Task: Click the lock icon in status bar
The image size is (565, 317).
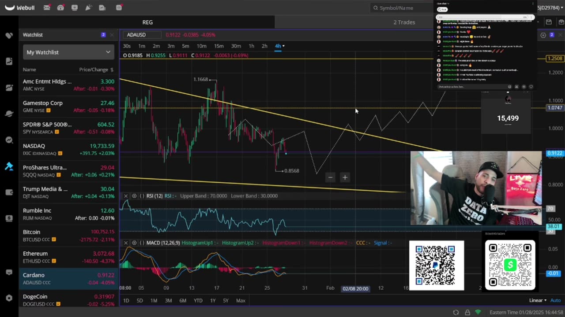Action: (x=467, y=313)
